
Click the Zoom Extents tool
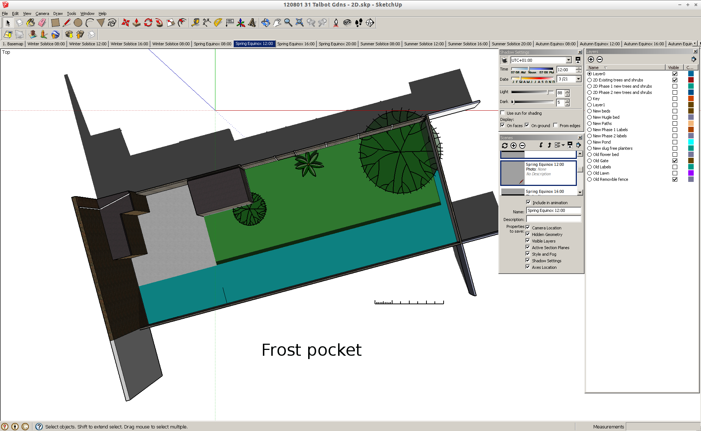point(300,23)
